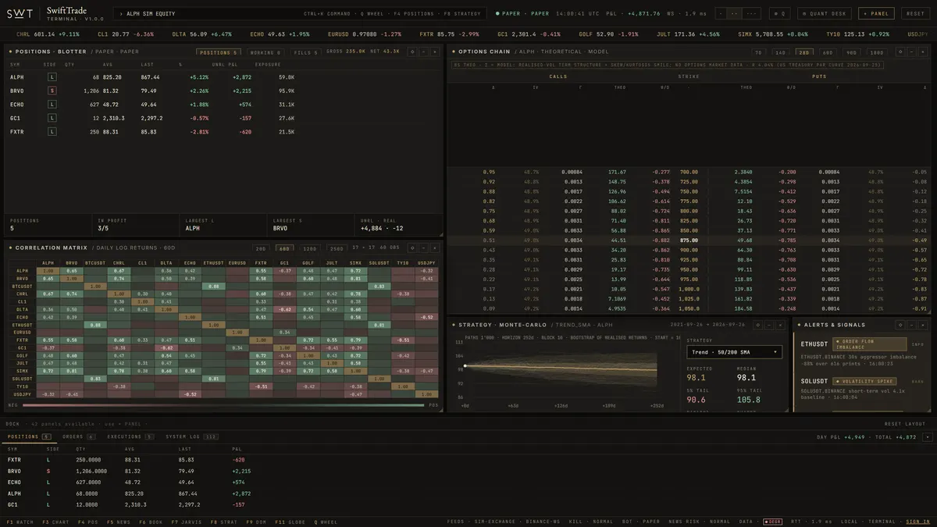Open the Quant Desk button
Screen dimensions: 937x527
click(826, 13)
